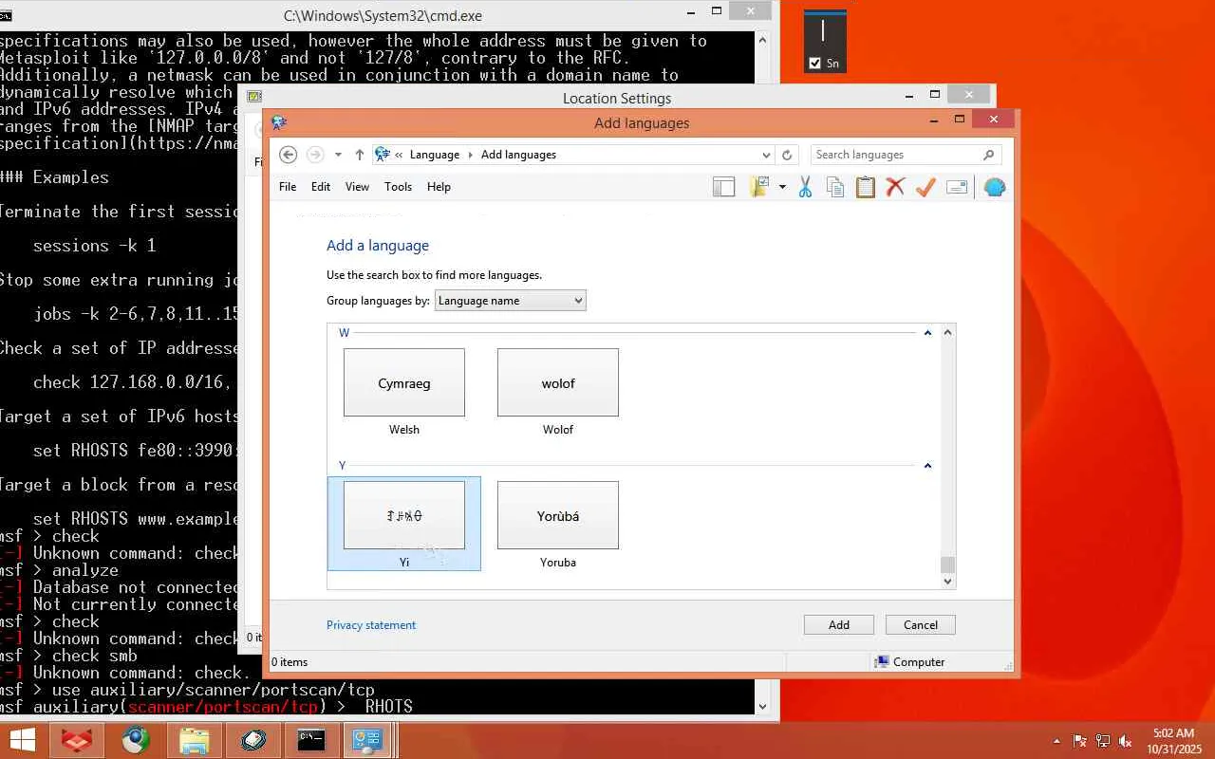Cut with the scissors toolbar icon
Image resolution: width=1215 pixels, height=759 pixels.
805,187
